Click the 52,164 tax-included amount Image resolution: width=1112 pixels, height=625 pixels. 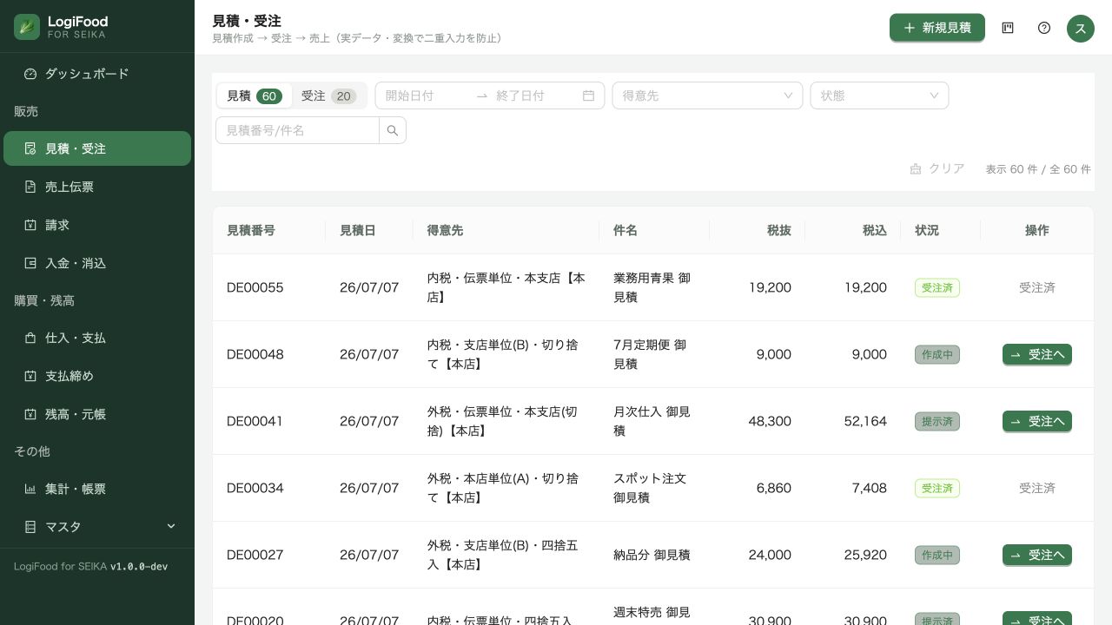point(865,421)
